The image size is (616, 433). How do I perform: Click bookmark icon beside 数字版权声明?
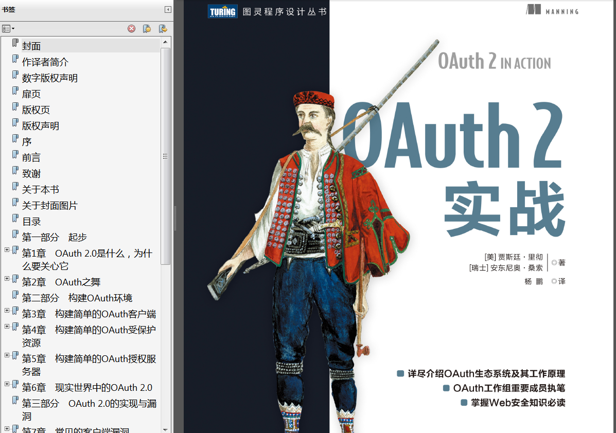coord(15,75)
